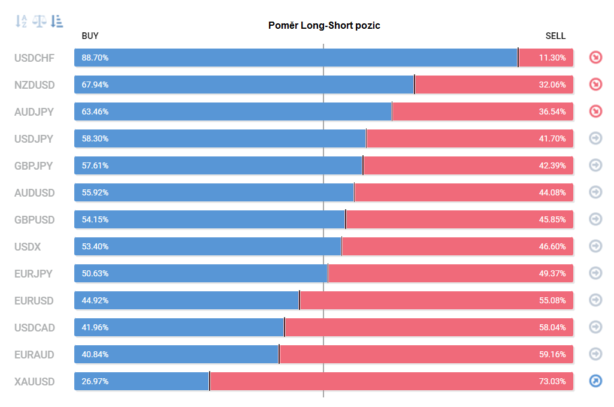Screen dimensions: 614x407
Task: Click the red down arrow beside USDCHF
Action: 595,58
